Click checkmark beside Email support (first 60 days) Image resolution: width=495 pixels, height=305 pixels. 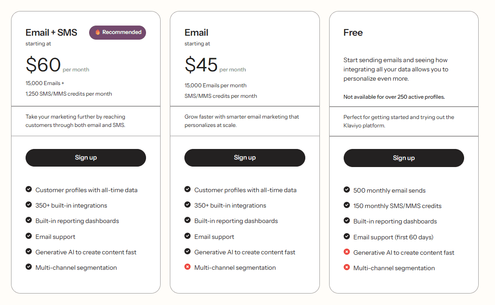[347, 236]
